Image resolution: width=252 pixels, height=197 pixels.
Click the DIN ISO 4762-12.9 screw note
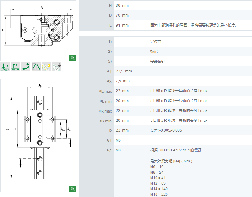tap(176, 150)
